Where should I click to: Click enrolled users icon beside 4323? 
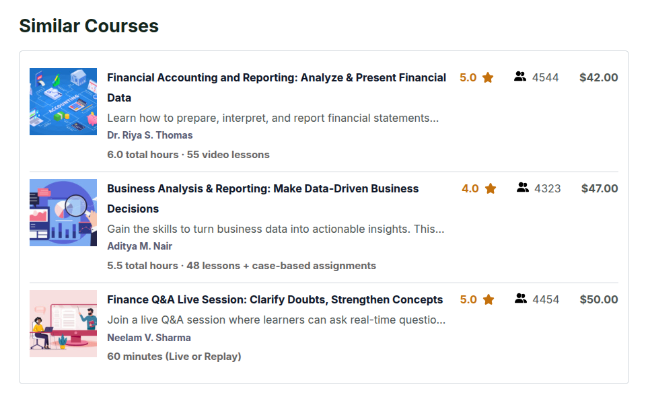coord(523,188)
